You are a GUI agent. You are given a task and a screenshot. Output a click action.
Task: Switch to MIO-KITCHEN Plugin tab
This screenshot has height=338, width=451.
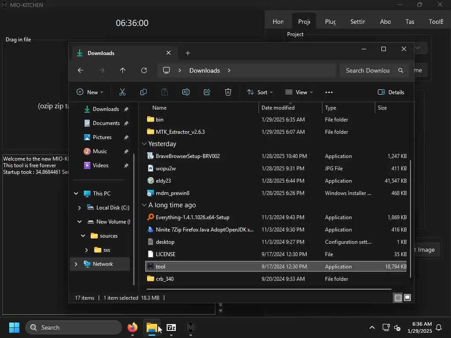(330, 22)
